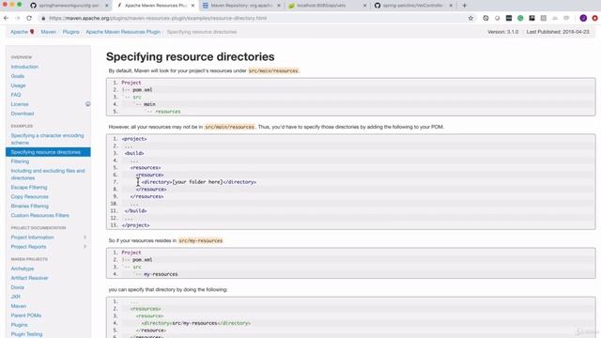Click the 'Specifying resource directories' heading
This screenshot has width=601, height=338.
190,56
